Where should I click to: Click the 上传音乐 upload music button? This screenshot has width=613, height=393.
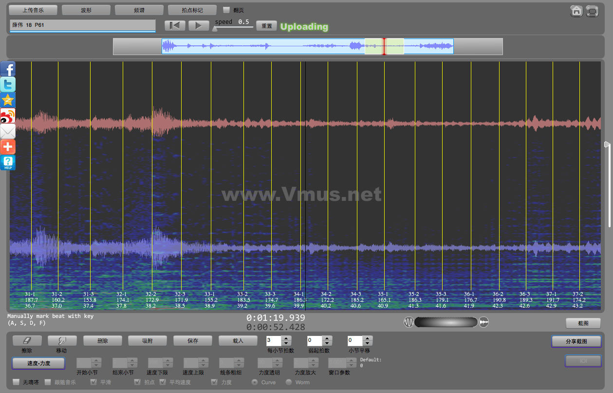point(33,10)
